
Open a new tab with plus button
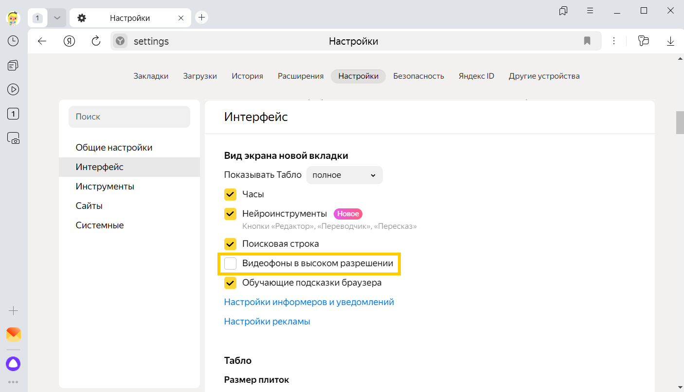coord(201,18)
